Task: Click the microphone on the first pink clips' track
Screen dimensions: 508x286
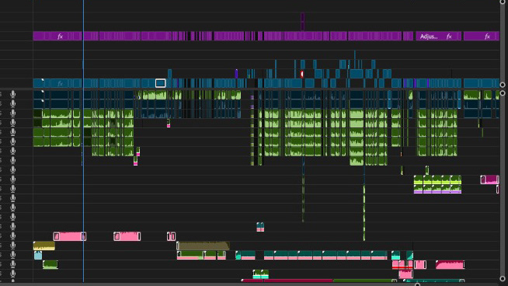Action: tap(13, 235)
